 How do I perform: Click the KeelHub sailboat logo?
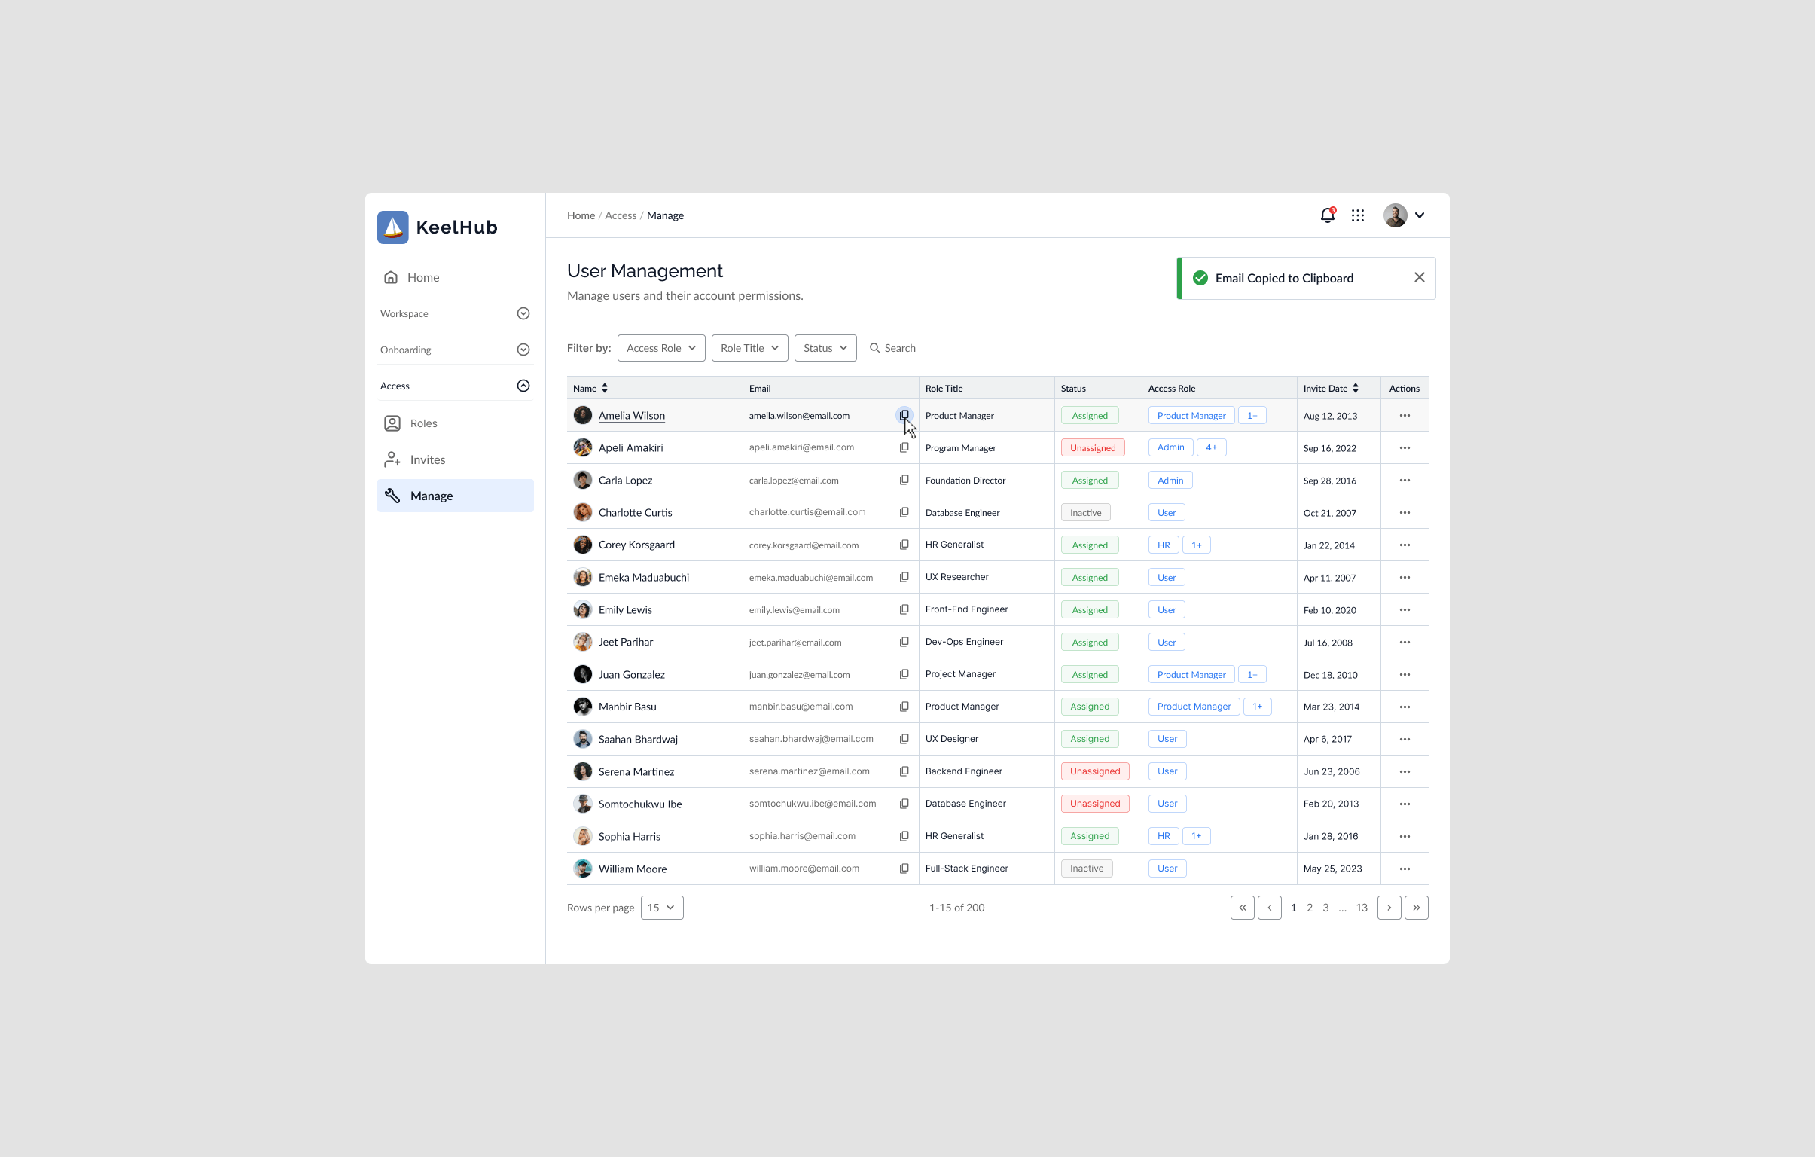pos(392,227)
